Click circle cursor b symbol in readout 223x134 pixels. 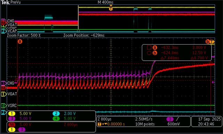149,53
